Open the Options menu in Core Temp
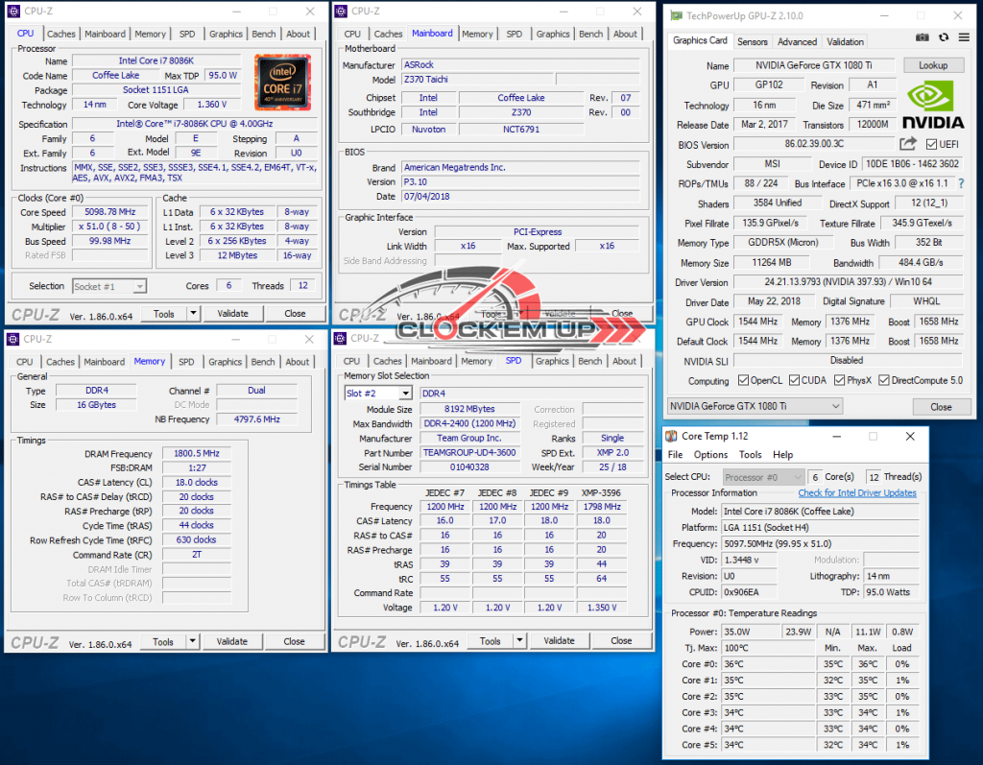The image size is (983, 765). point(710,455)
